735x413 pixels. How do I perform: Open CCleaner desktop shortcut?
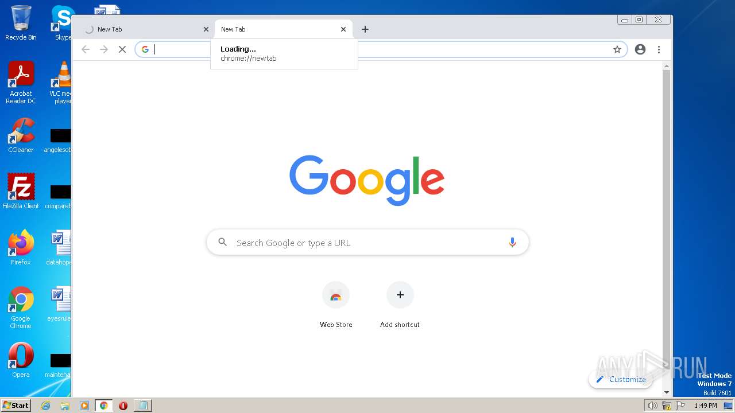point(21,135)
